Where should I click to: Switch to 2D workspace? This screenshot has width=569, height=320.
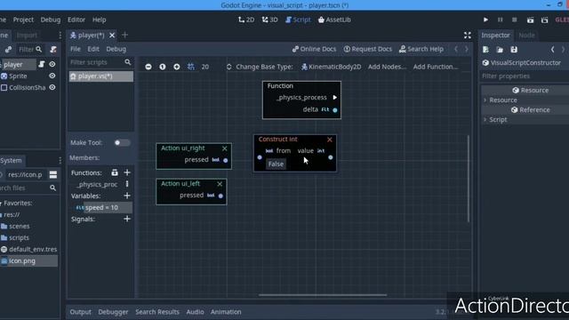pyautogui.click(x=246, y=20)
